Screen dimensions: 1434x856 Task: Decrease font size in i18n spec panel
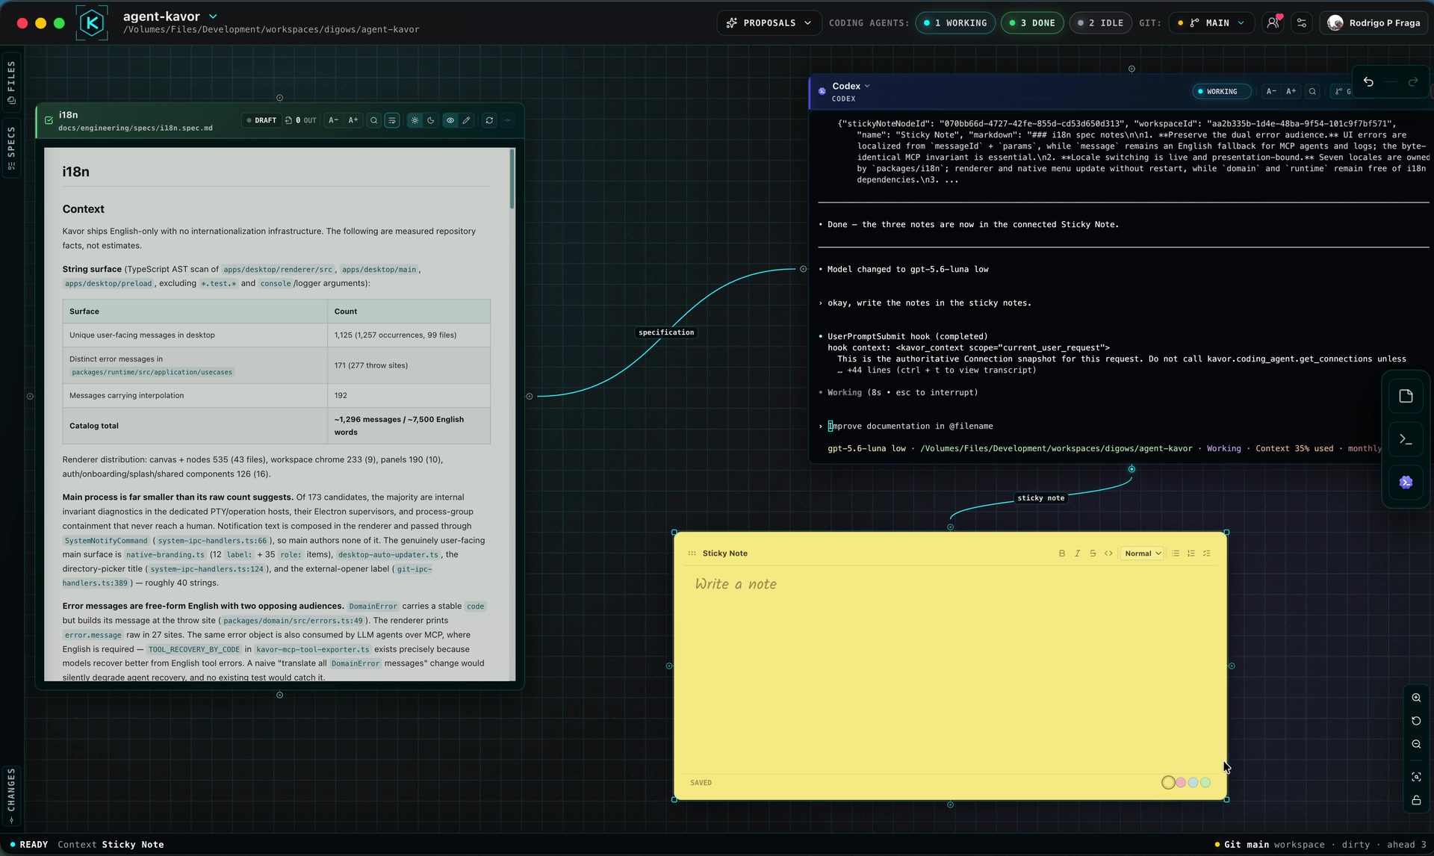pos(334,120)
